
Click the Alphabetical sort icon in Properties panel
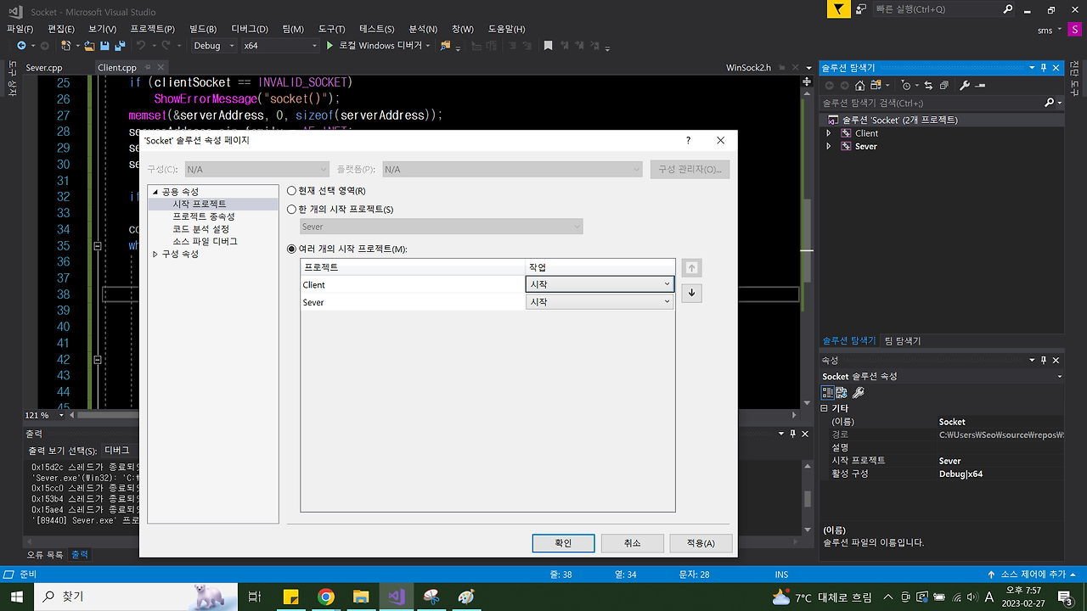[x=842, y=392]
